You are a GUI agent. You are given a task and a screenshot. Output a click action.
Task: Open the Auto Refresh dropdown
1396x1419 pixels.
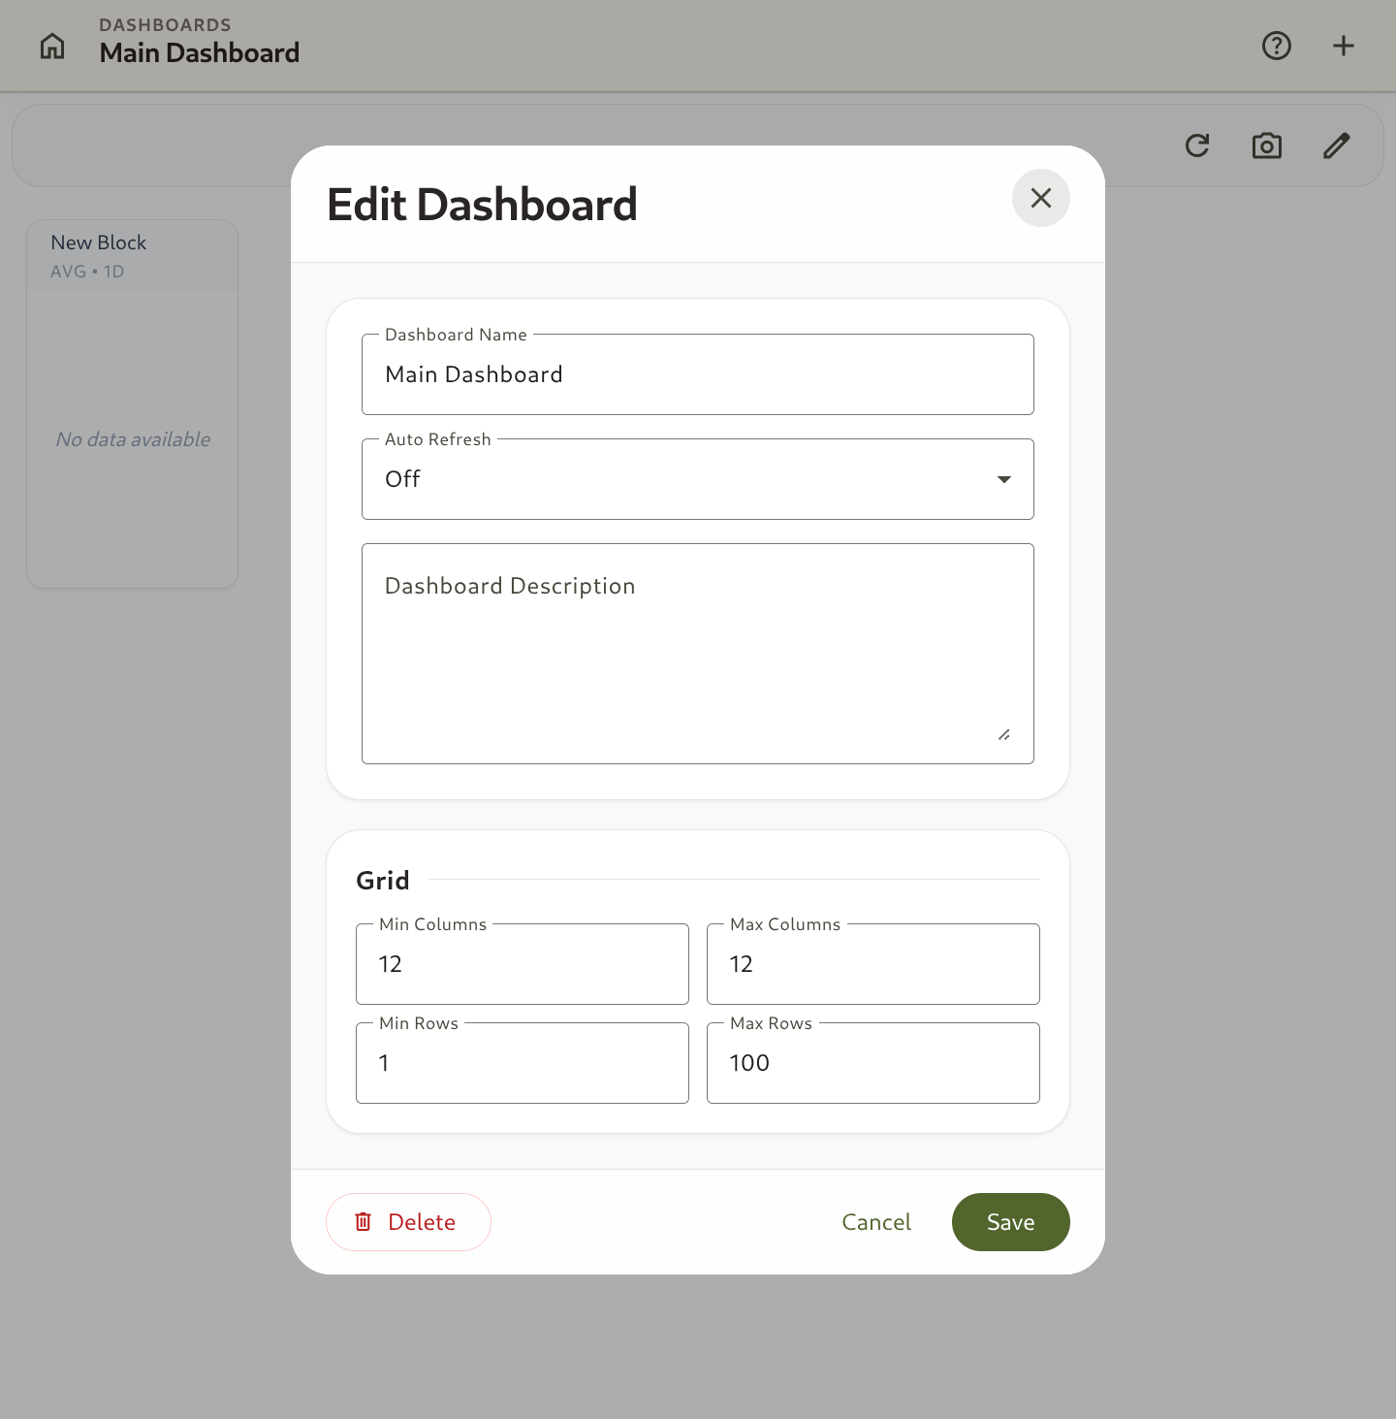(x=698, y=479)
